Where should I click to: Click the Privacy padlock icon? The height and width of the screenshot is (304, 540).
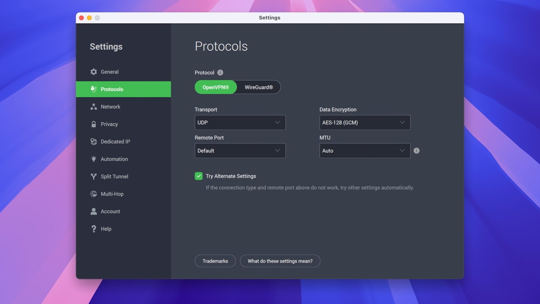tap(93, 124)
